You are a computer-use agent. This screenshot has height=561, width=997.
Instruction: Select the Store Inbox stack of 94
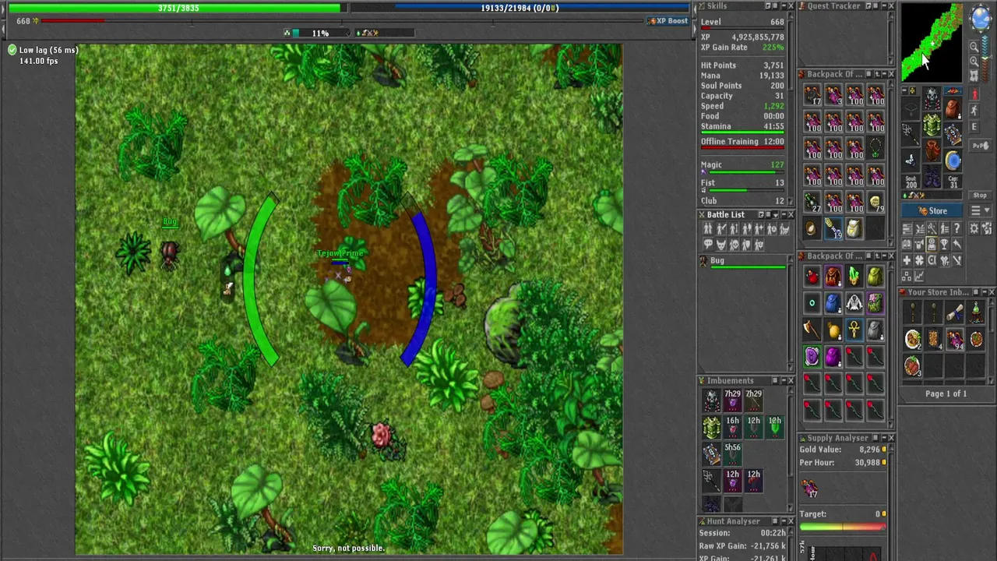[955, 340]
